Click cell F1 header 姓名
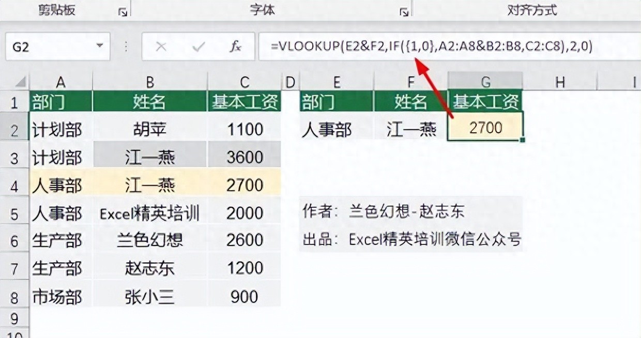This screenshot has height=338, width=641. click(x=411, y=101)
